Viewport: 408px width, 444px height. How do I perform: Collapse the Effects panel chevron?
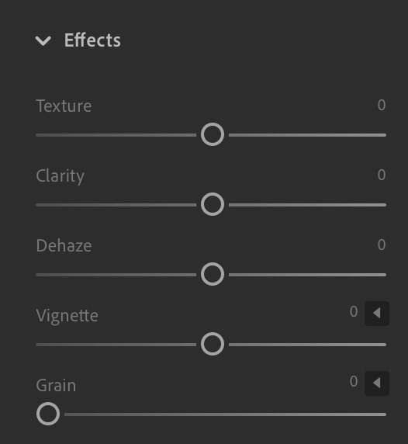coord(43,41)
